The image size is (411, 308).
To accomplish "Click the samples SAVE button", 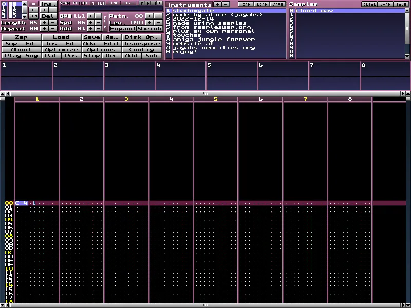I will tap(401, 4).
